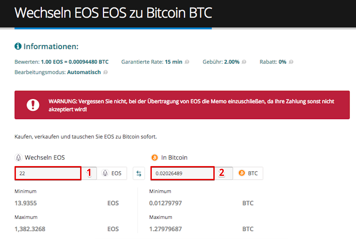Click the Bitcoin logo beside In Bitcoin
Viewport: 356px width, 239px height.
coord(155,157)
